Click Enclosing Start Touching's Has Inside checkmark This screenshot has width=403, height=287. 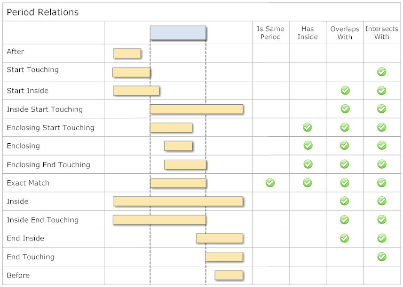[308, 127]
